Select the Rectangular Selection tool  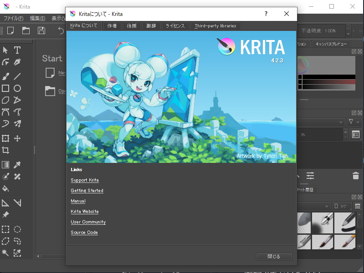tap(5, 229)
